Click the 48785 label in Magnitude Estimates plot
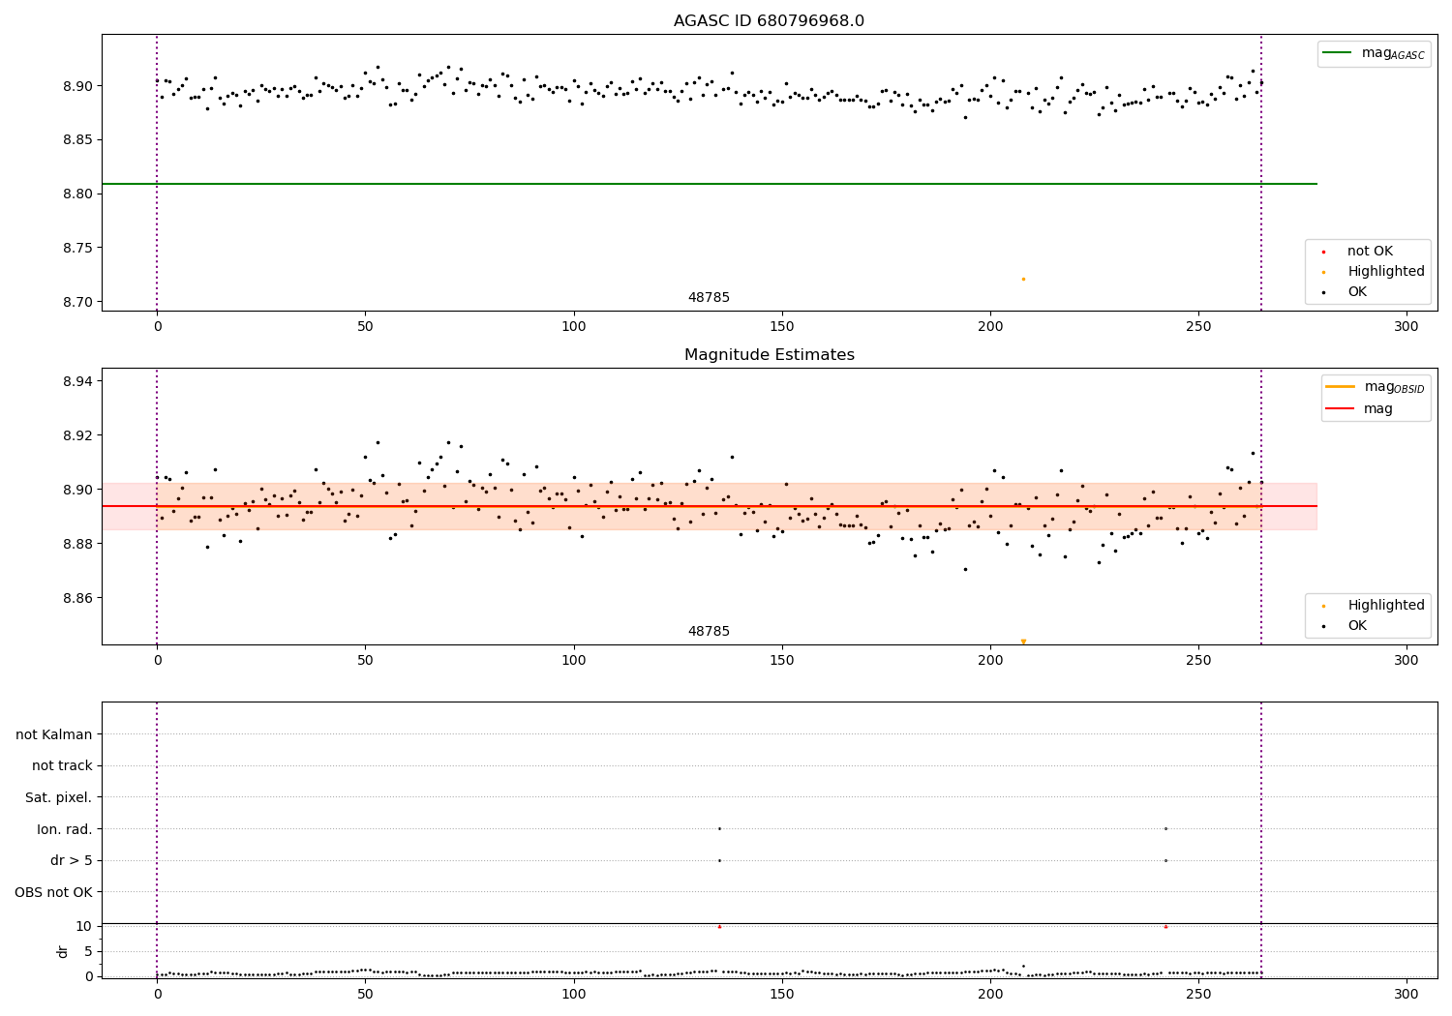This screenshot has width=1452, height=1016. click(x=709, y=632)
